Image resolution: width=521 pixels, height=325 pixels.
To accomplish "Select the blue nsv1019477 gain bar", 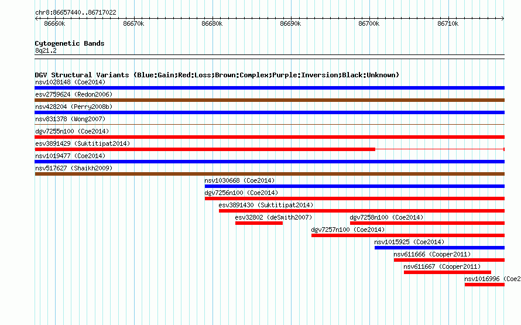I will coord(269,162).
